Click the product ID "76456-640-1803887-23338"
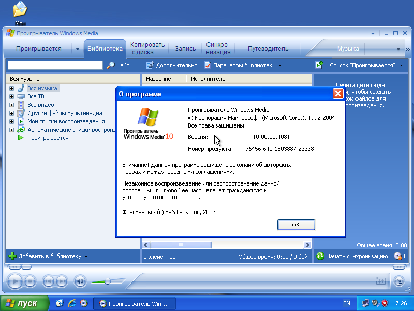This screenshot has height=311, width=414. 279,149
